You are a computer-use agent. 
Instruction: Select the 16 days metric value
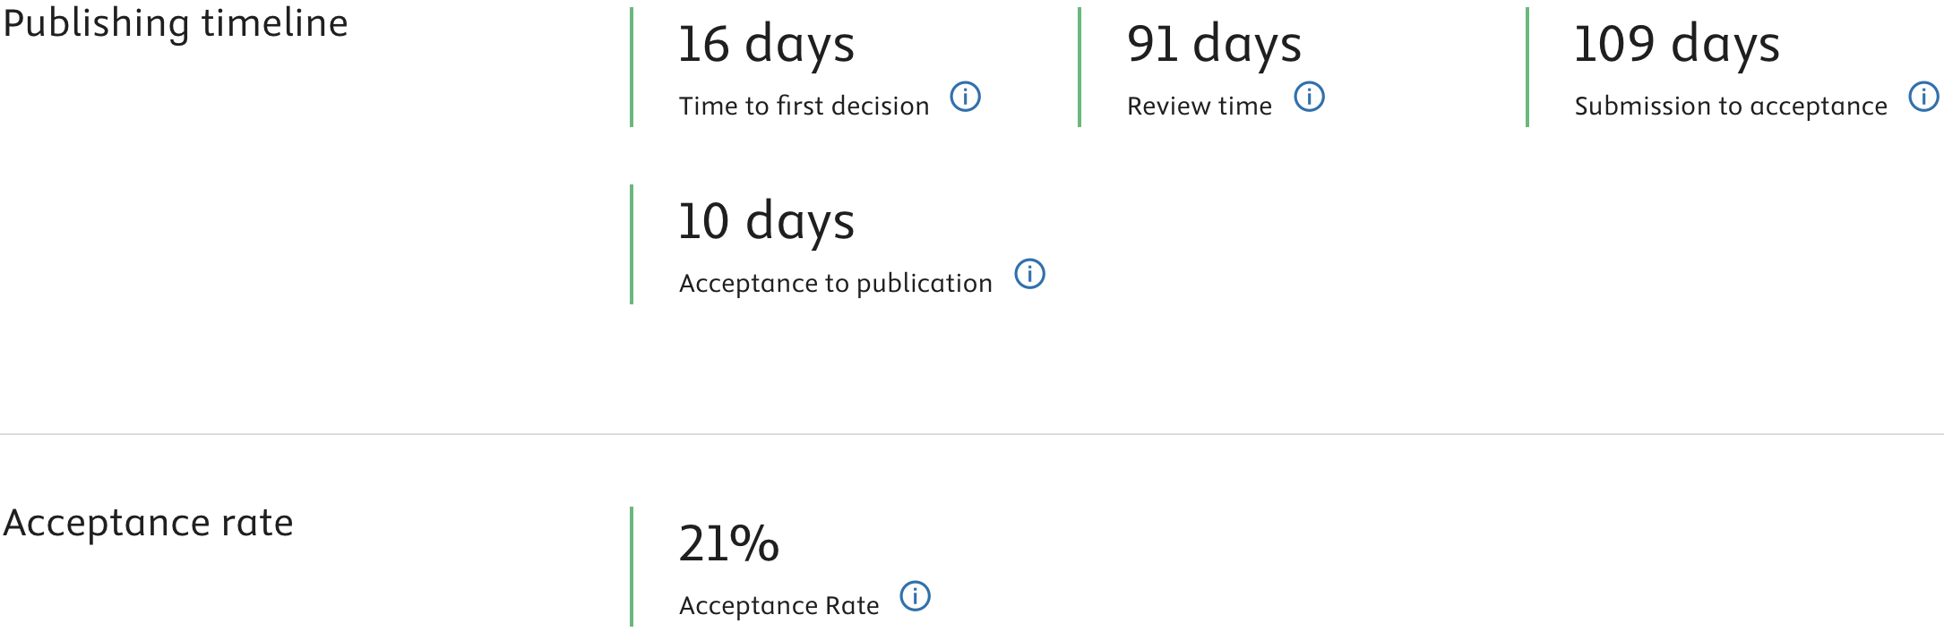click(x=766, y=45)
